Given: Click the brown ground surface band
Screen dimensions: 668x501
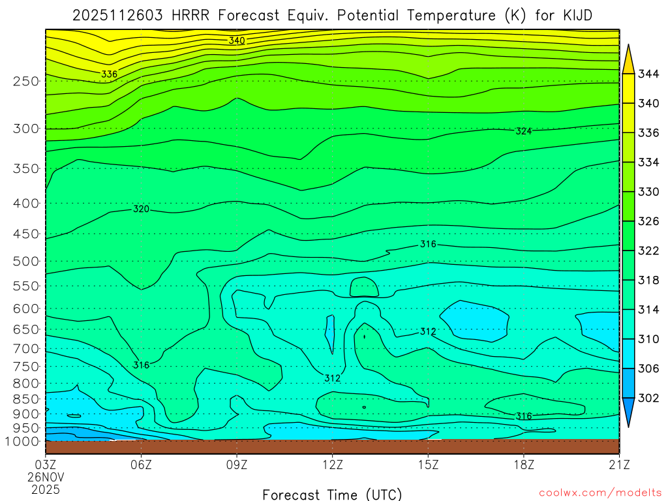Looking at the screenshot, I should pos(332,446).
